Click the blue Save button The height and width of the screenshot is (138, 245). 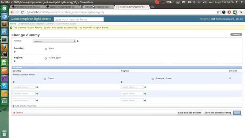point(237,113)
